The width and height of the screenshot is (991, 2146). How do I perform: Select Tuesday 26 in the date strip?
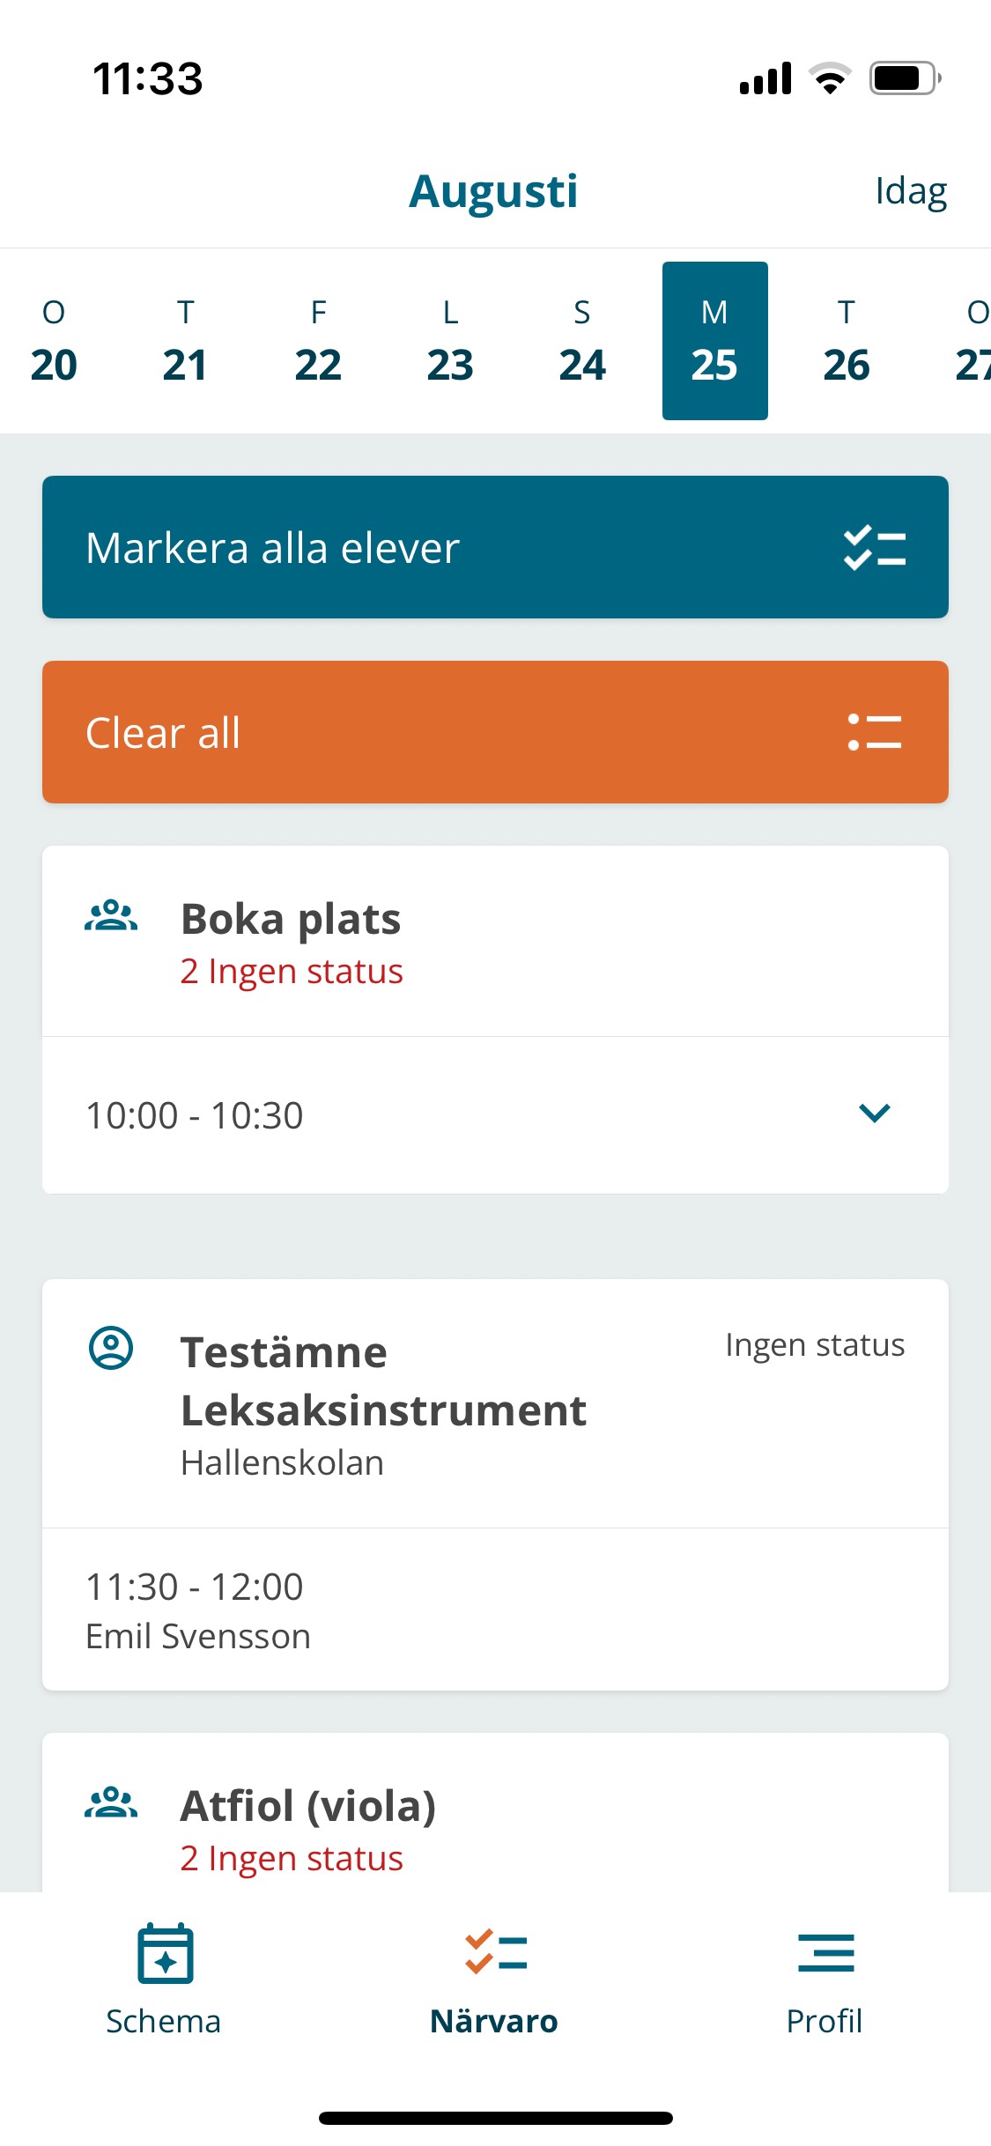pyautogui.click(x=847, y=341)
